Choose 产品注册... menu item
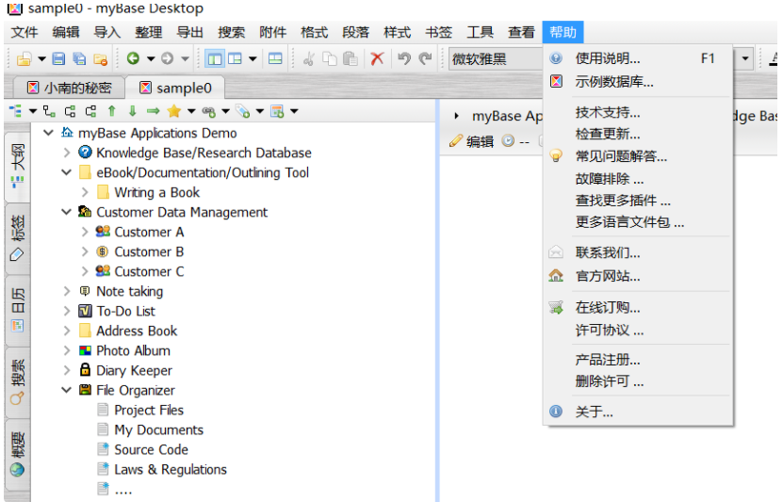 click(638, 360)
